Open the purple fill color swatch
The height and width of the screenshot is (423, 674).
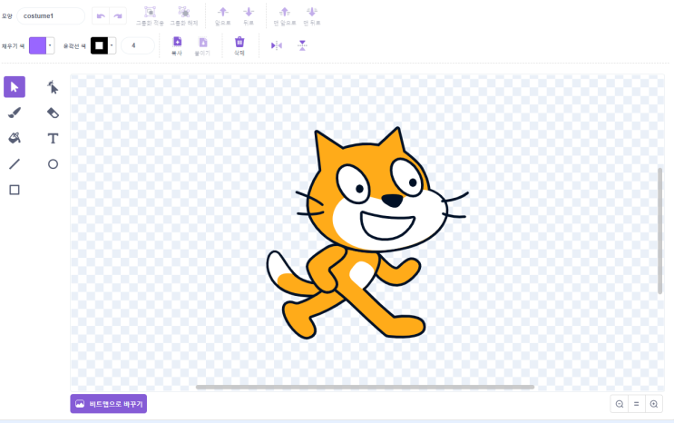[x=37, y=45]
